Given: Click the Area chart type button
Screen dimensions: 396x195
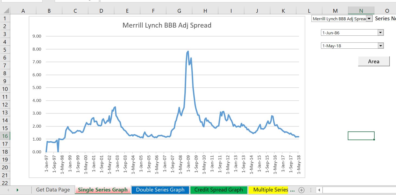Looking at the screenshot, I should pos(374,61).
